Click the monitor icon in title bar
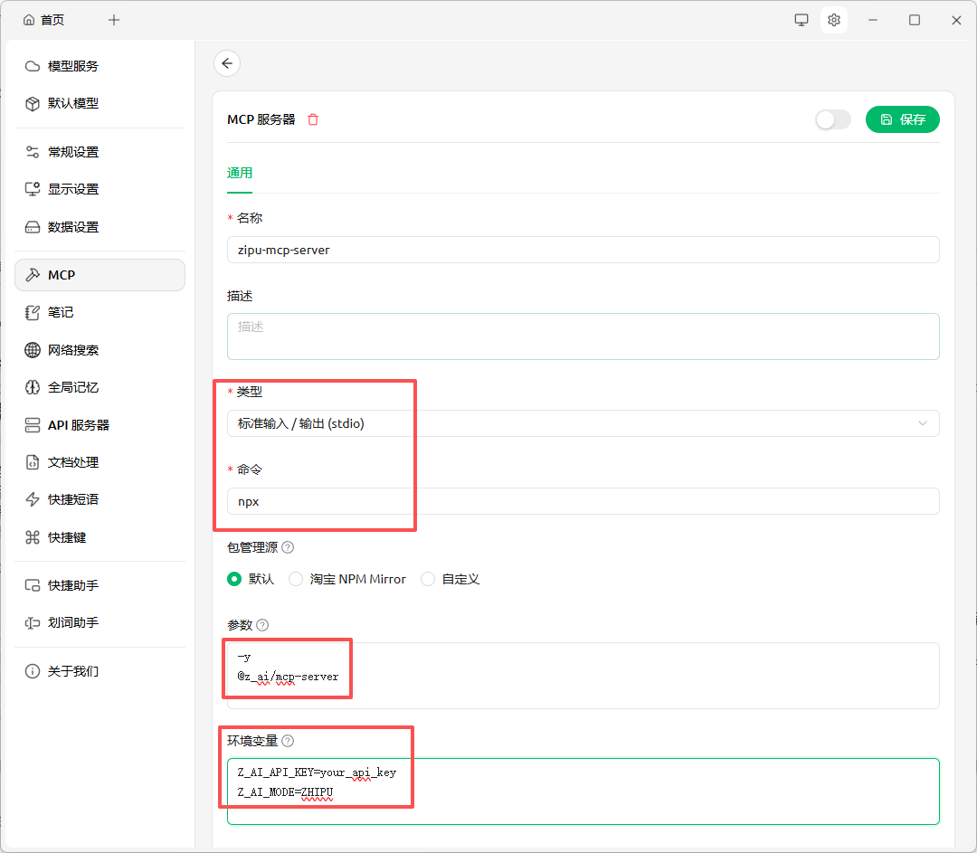This screenshot has width=977, height=853. [802, 20]
